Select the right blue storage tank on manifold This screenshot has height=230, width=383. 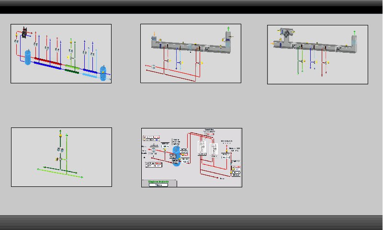(103, 72)
